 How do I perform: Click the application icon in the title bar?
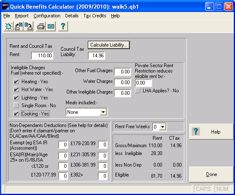5,7
